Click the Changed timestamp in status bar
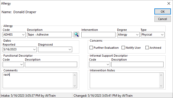The image size is (173, 98). point(103,96)
